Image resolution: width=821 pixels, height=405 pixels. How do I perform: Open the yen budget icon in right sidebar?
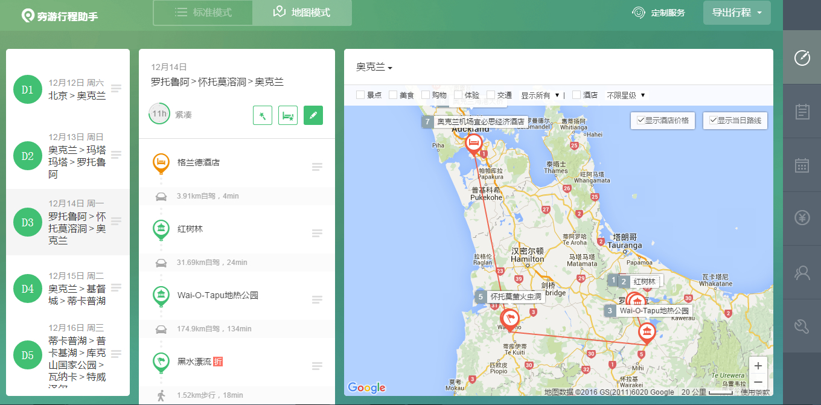(802, 218)
